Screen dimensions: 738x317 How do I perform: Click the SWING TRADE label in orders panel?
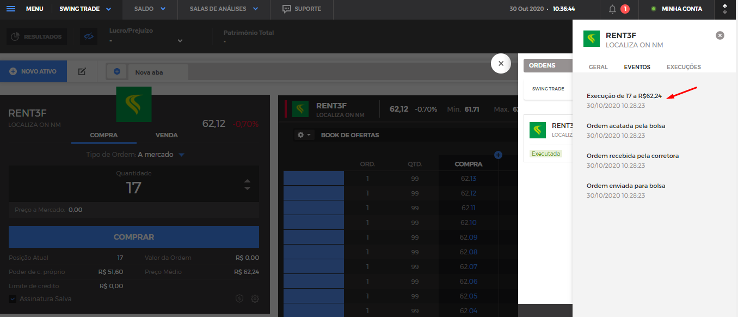coord(548,89)
